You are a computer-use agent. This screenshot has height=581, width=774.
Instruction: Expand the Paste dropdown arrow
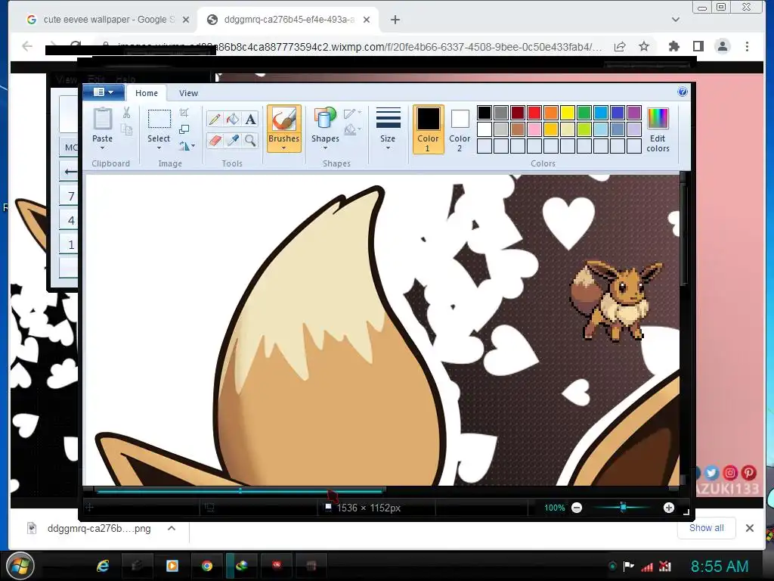click(x=103, y=148)
